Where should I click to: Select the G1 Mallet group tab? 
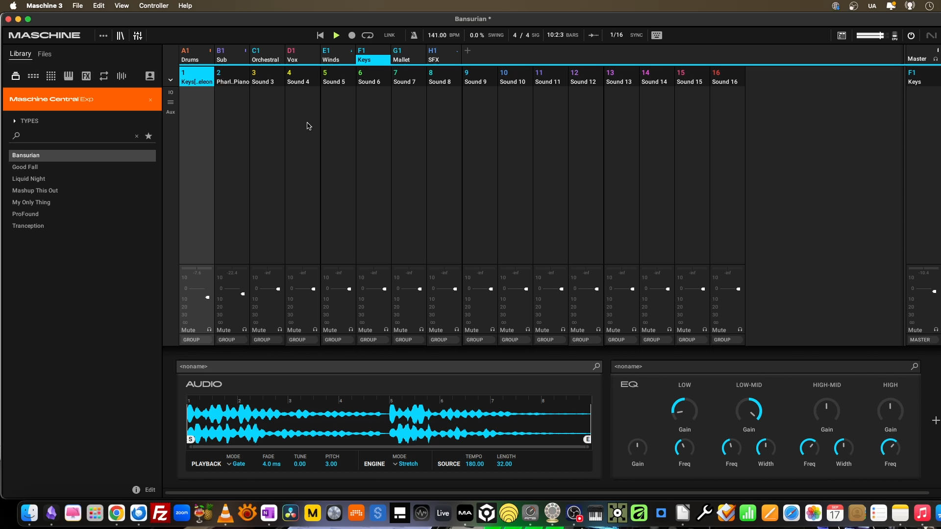click(x=408, y=55)
